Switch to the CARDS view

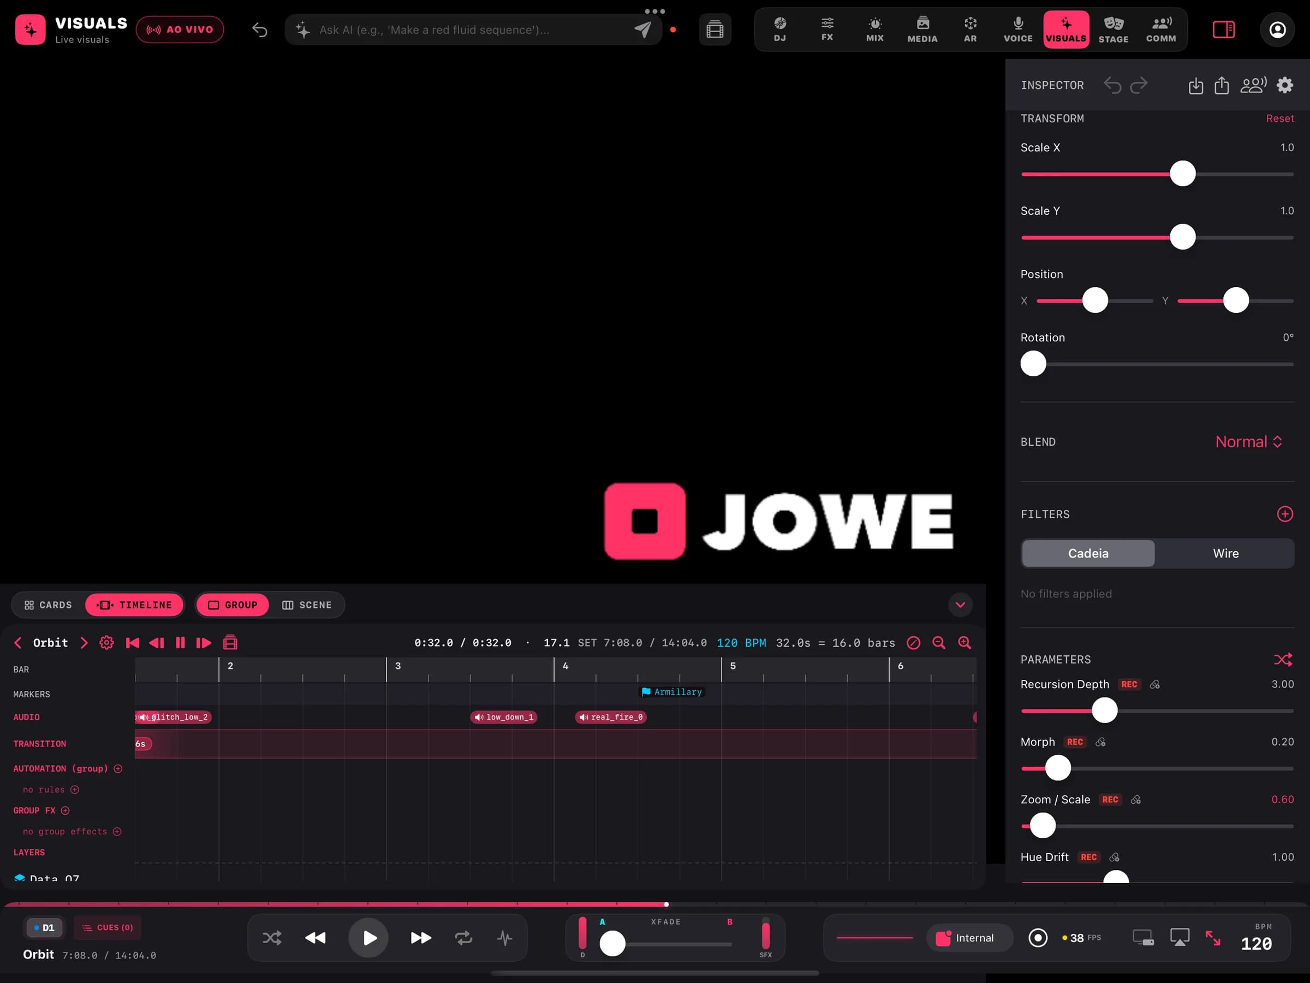[48, 605]
